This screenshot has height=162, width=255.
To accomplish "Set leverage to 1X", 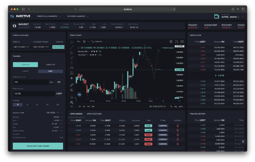I will (18, 104).
